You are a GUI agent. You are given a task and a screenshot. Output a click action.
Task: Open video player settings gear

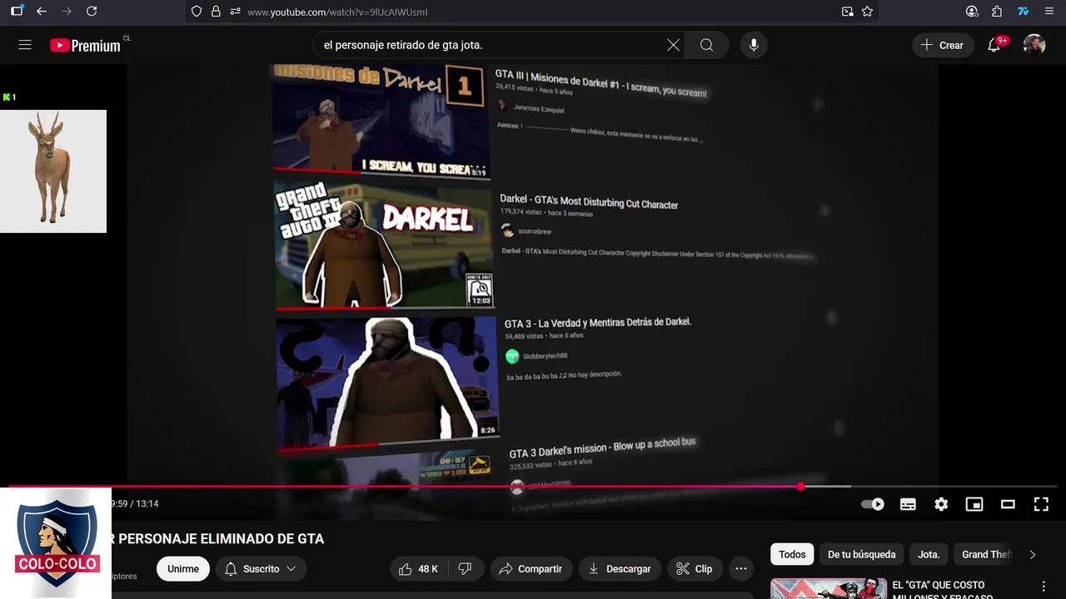click(x=941, y=504)
